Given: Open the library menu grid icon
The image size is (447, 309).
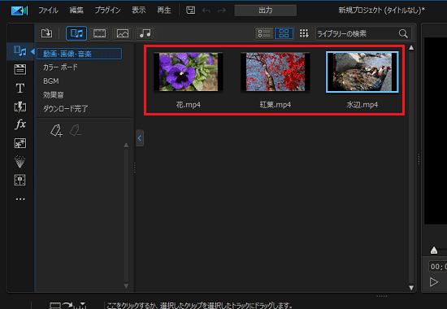Looking at the screenshot, I should pyautogui.click(x=304, y=33).
